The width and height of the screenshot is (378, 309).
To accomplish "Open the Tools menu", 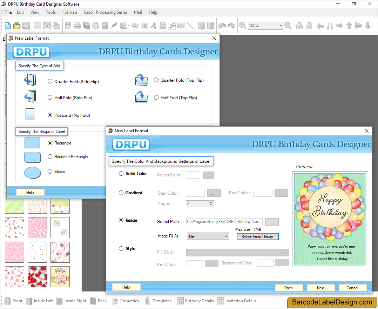I will [x=51, y=12].
